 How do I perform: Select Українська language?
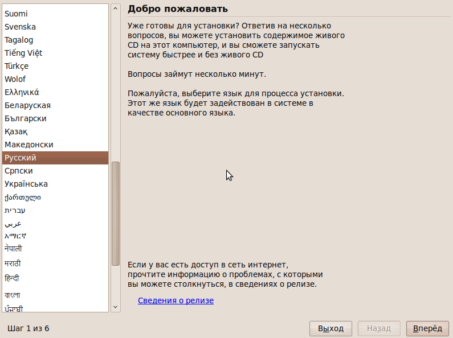point(55,184)
